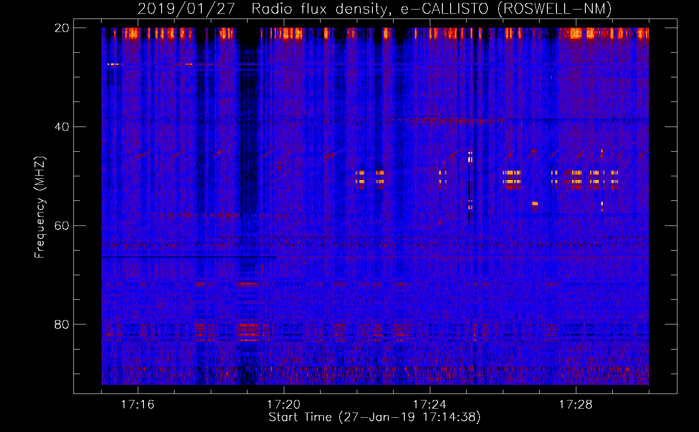Click the 17:24 time tick label
The width and height of the screenshot is (699, 432).
click(x=429, y=405)
